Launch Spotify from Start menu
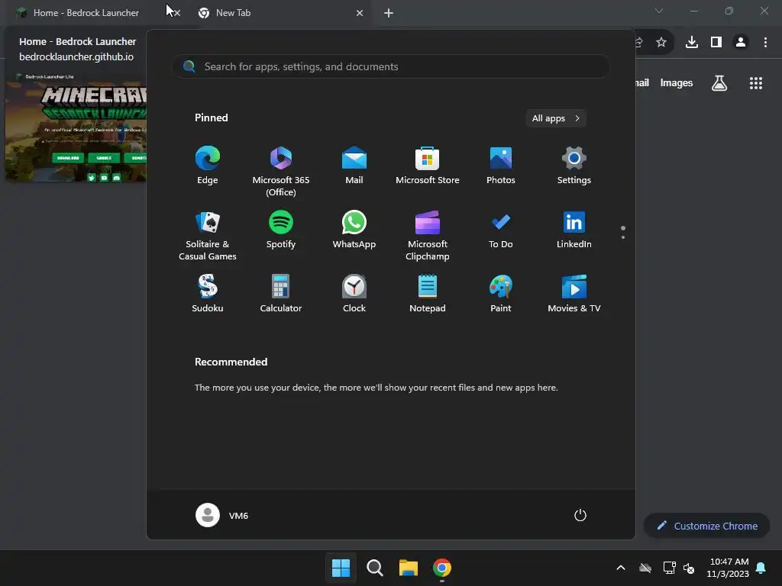Screen dimensions: 782x586 pos(281,230)
